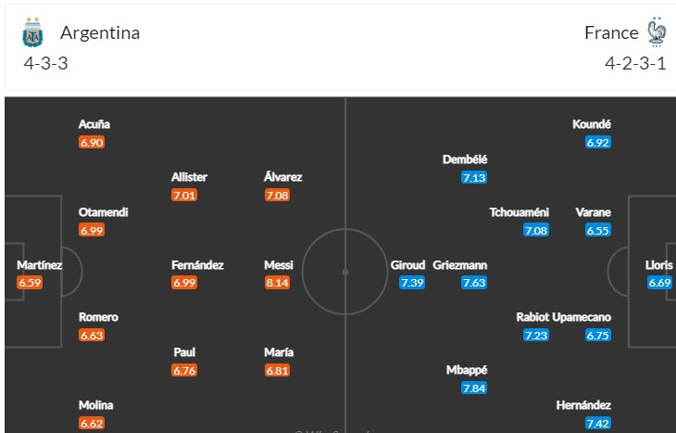Click Acuña's 6.90 rating badge
676x433 pixels.
click(92, 143)
